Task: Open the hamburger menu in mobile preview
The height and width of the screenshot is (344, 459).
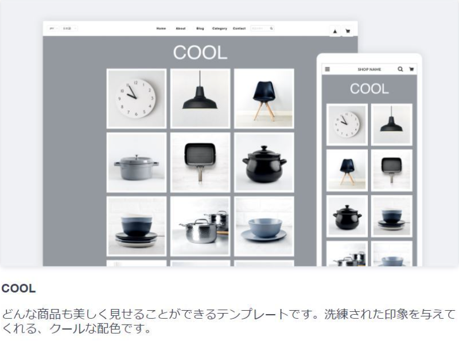Action: click(327, 69)
